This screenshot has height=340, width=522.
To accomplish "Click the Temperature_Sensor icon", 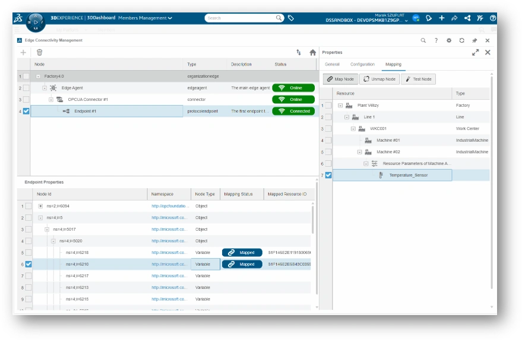I will (x=381, y=175).
